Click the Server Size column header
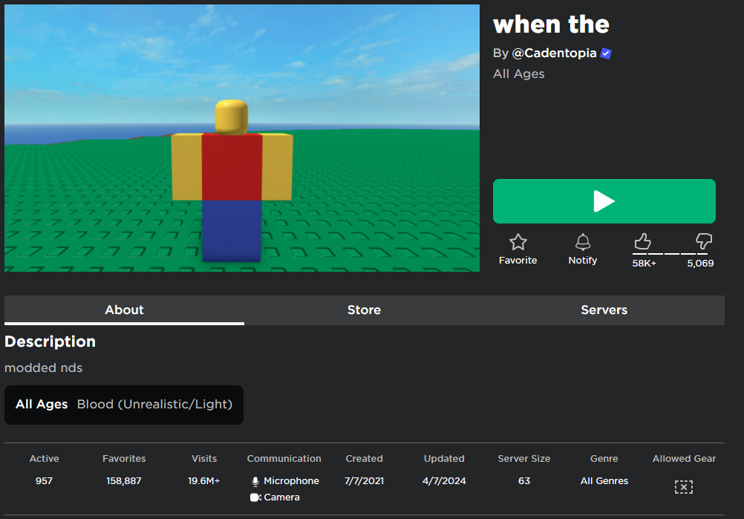Viewport: 744px width, 519px height. coord(523,459)
